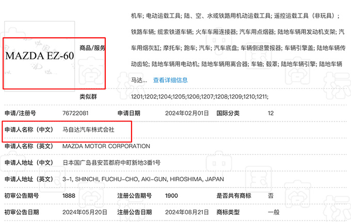Click the 国际分类 label
The height and width of the screenshot is (222, 351).
pyautogui.click(x=228, y=113)
